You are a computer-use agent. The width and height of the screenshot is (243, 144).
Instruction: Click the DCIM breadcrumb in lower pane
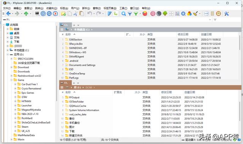coord(88,88)
